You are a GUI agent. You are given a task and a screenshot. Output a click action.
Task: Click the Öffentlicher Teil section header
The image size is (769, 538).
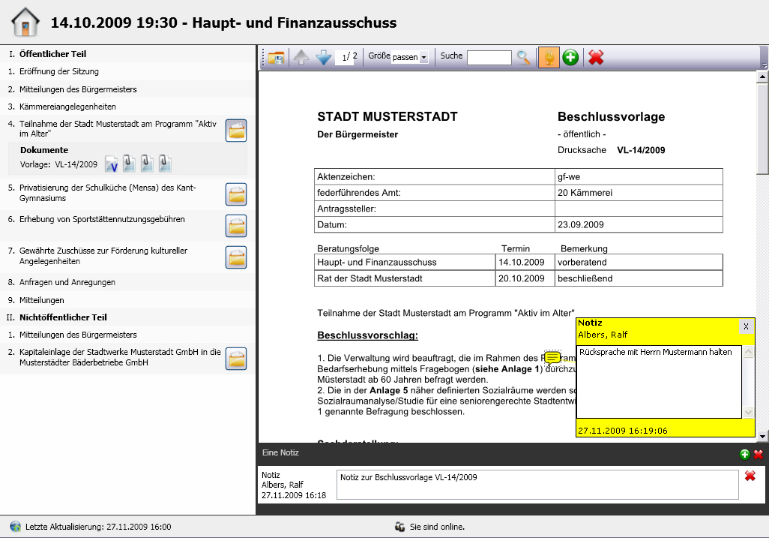pos(52,54)
